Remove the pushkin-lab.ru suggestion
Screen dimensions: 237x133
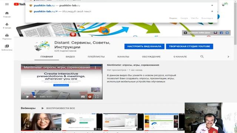tap(212, 6)
